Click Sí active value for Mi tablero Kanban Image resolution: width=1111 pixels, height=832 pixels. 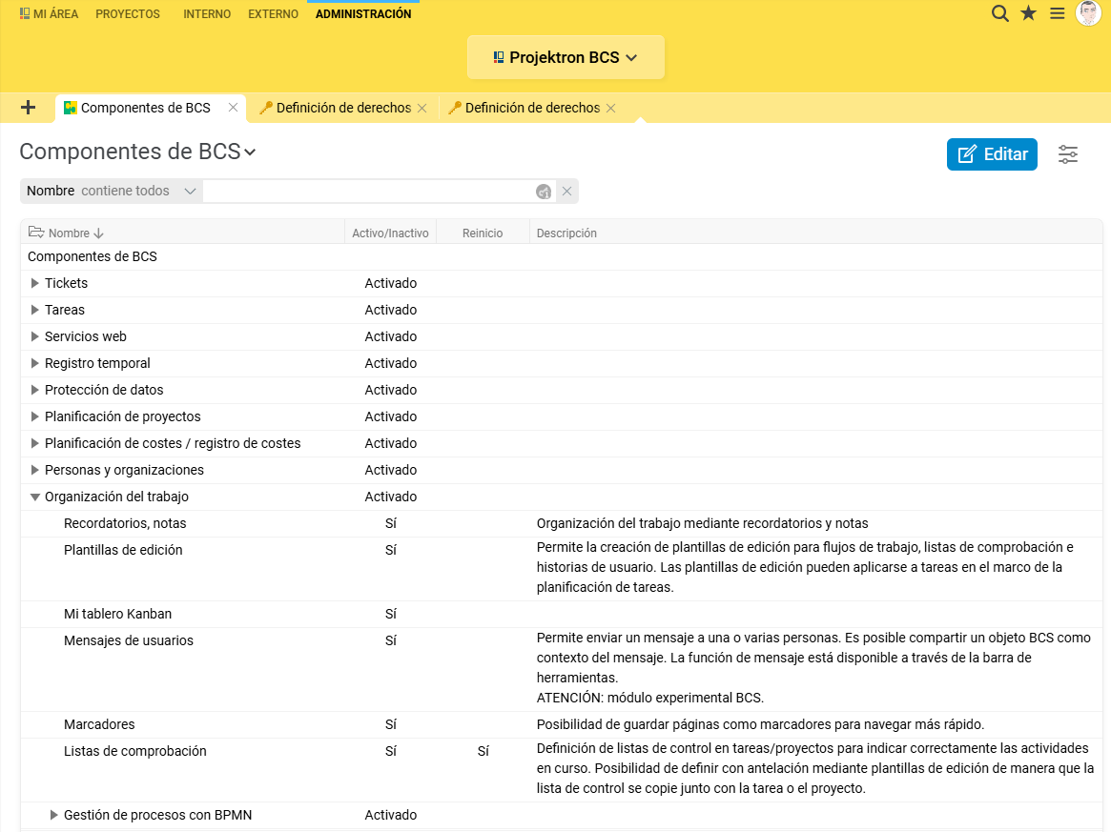pyautogui.click(x=390, y=614)
